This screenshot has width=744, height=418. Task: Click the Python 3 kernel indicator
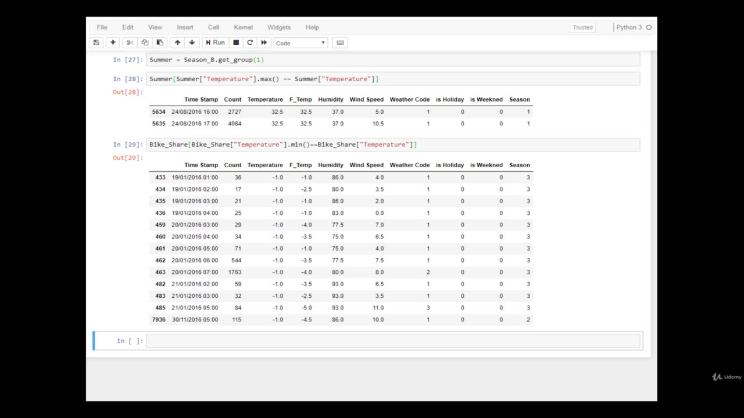629,27
